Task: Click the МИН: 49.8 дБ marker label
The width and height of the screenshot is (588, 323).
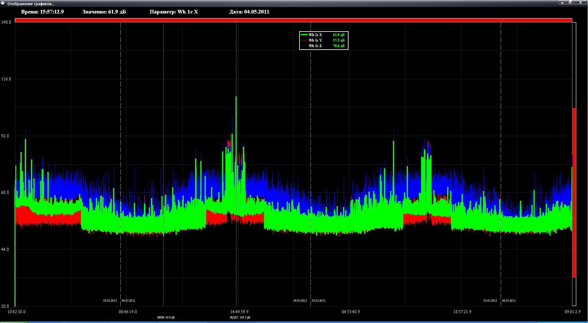Action: pyautogui.click(x=166, y=317)
